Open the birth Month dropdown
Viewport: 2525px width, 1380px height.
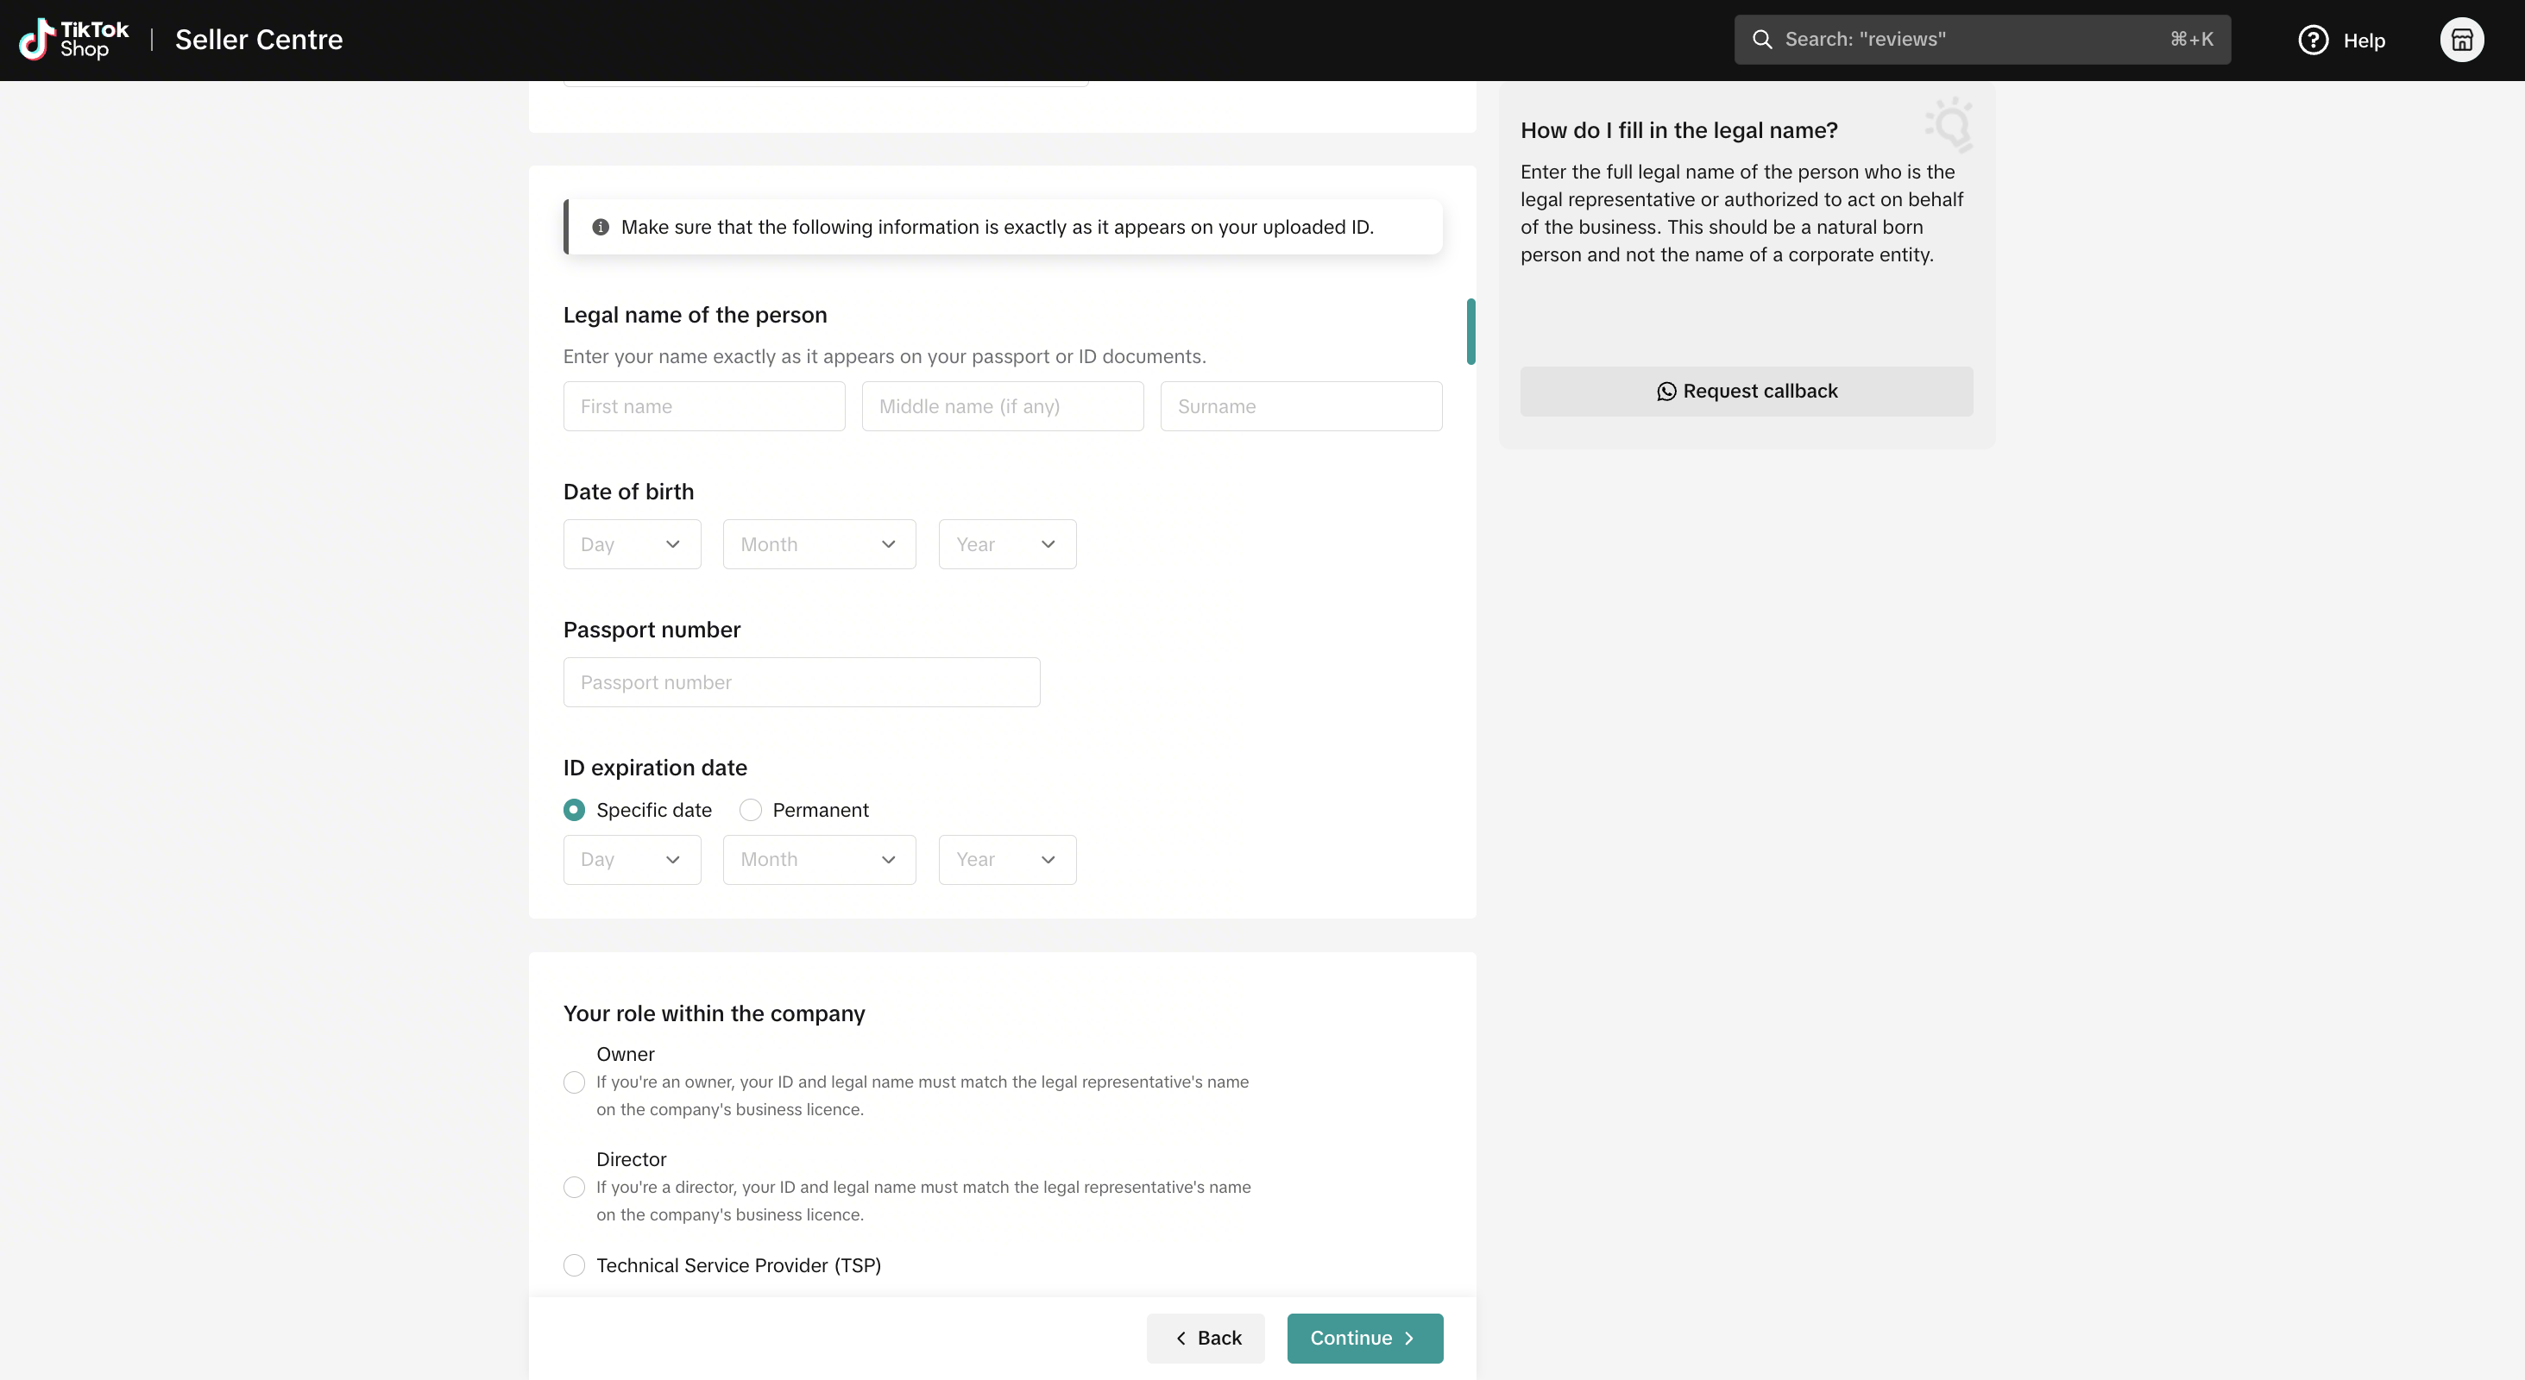(820, 544)
